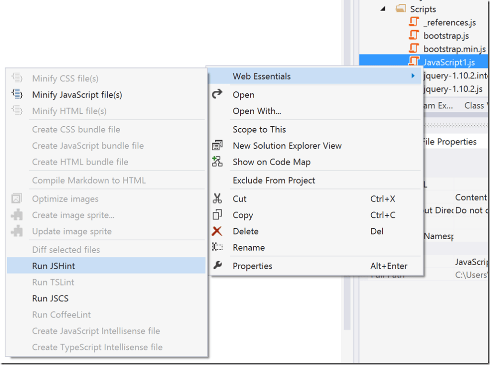The image size is (490, 365).
Task: Open the Web Essentials submenu arrow
Action: coord(412,76)
